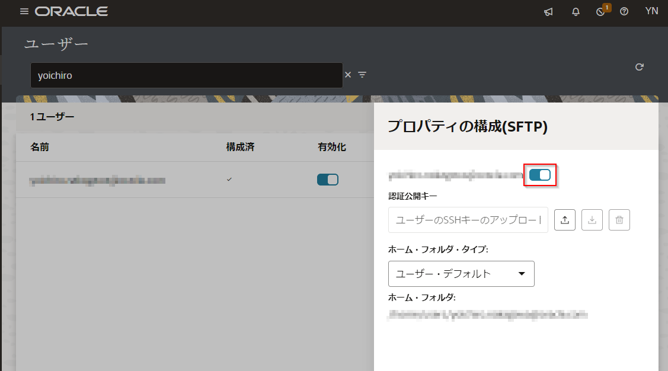Refresh the users list
Image resolution: width=668 pixels, height=371 pixels.
[639, 67]
